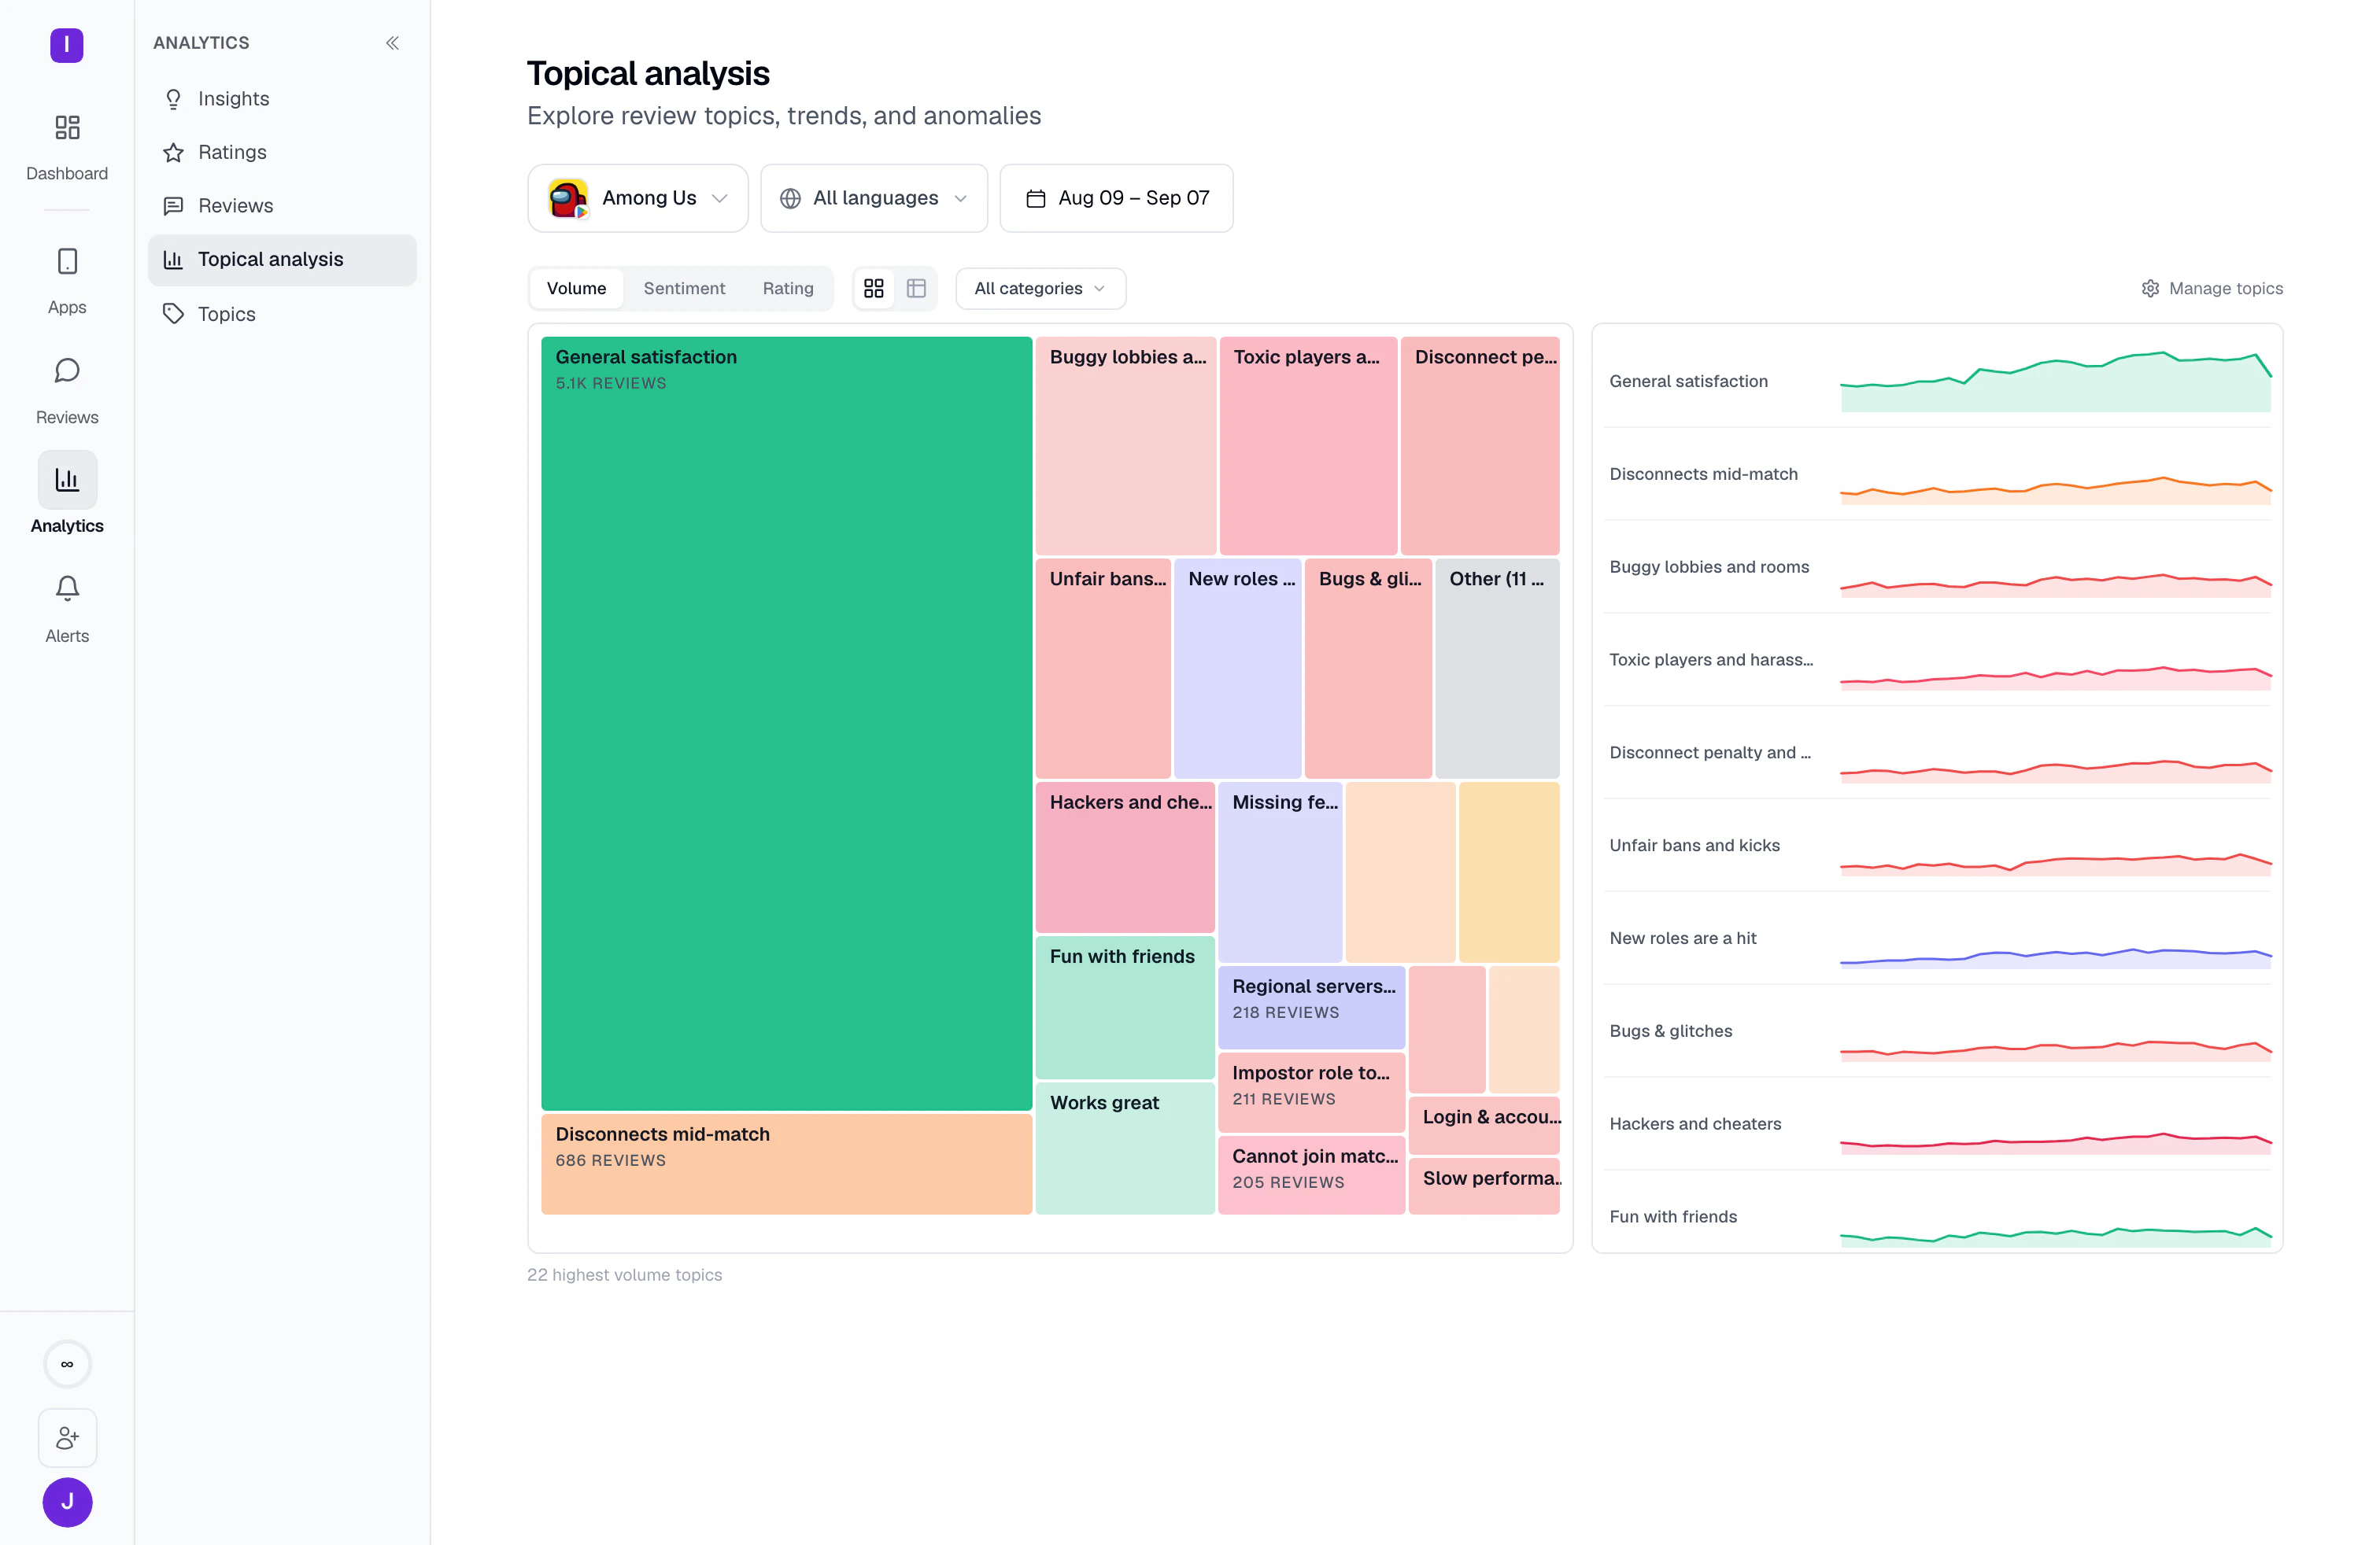Open Regional servers 218 reviews tile
Viewport: 2380px width, 1545px height.
tap(1311, 1008)
